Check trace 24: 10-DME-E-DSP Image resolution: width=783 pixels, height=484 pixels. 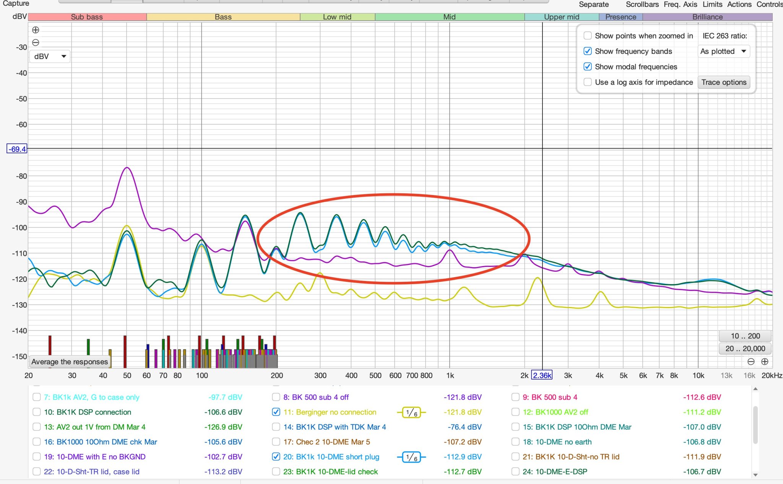tap(515, 472)
